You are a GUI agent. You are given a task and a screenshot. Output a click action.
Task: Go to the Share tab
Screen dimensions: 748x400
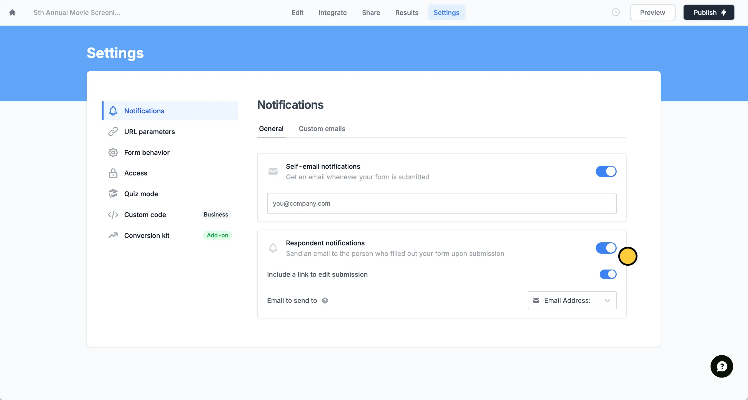point(371,12)
